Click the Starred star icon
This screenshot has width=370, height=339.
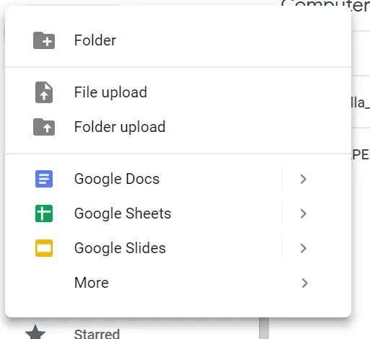(35, 333)
